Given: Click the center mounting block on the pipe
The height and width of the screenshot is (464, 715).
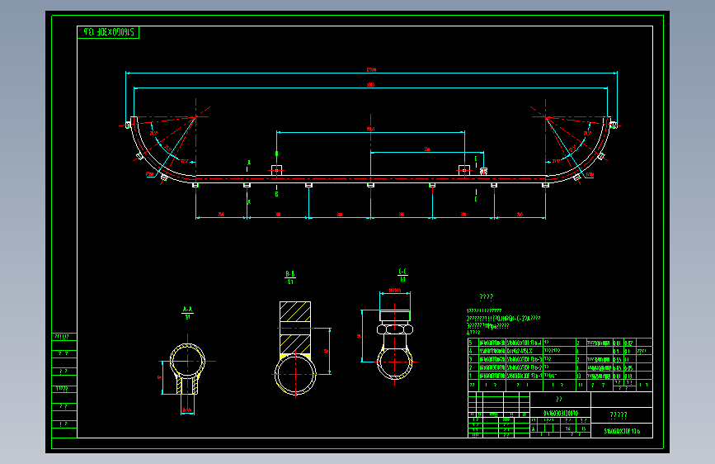Looking at the screenshot, I should point(370,185).
